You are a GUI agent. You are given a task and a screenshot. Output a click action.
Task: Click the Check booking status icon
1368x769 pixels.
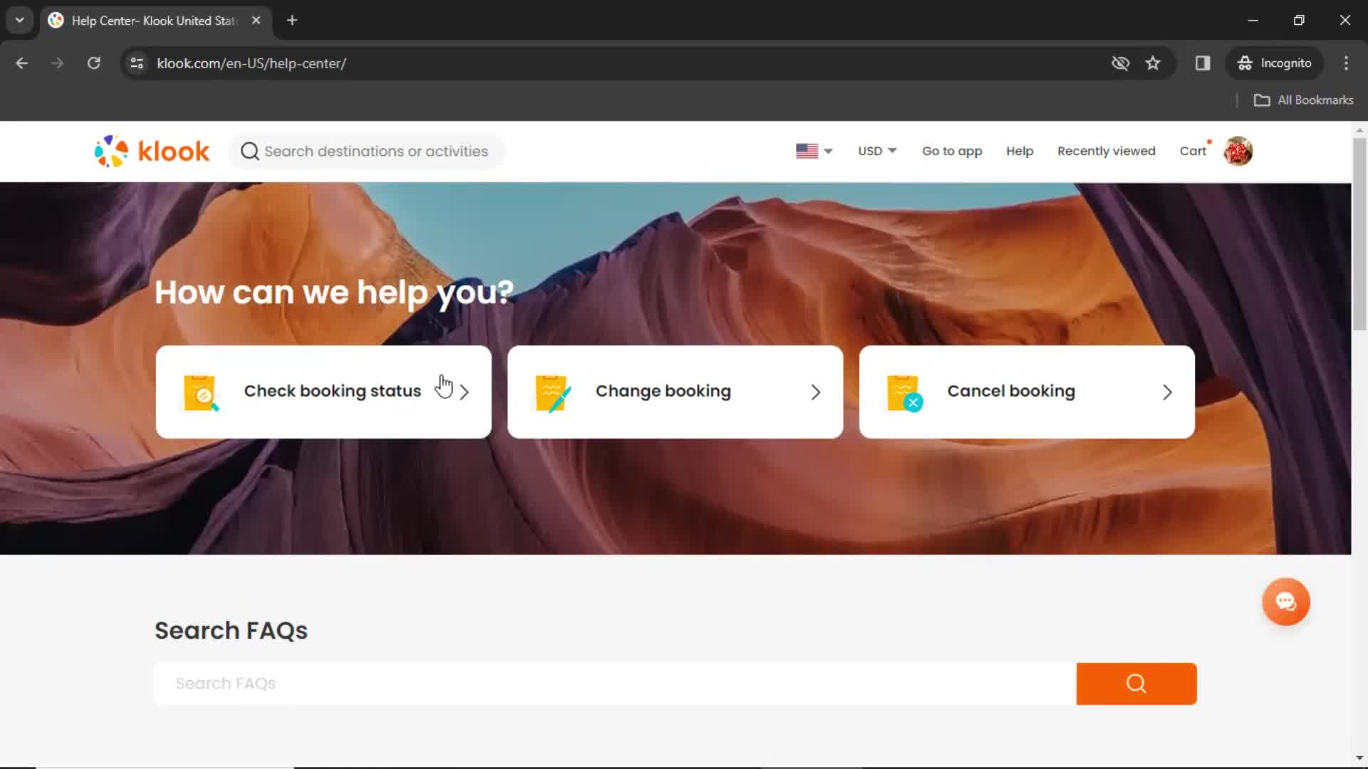pos(200,392)
